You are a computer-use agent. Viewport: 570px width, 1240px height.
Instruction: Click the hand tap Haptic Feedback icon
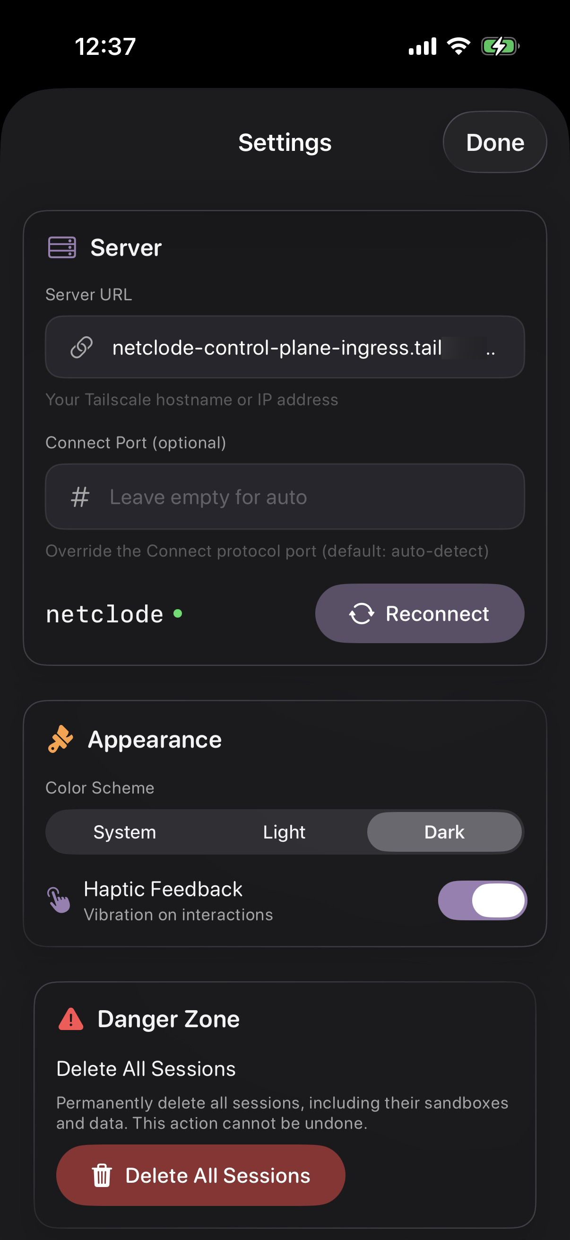59,899
